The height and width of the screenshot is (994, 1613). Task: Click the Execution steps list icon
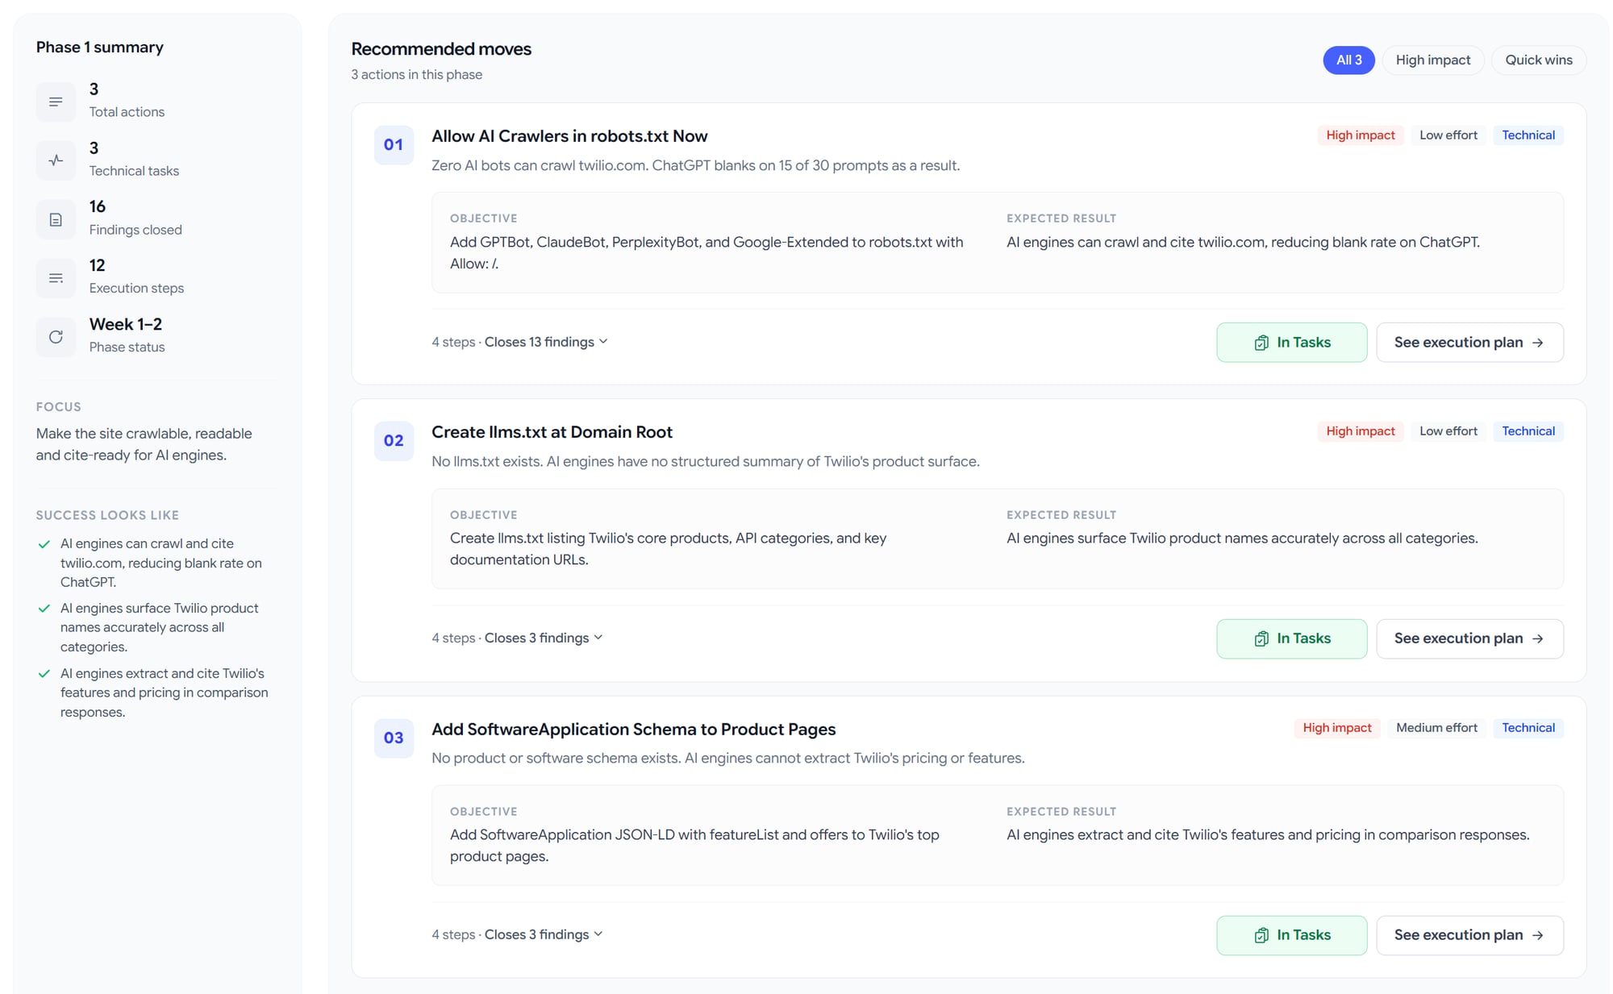point(56,278)
